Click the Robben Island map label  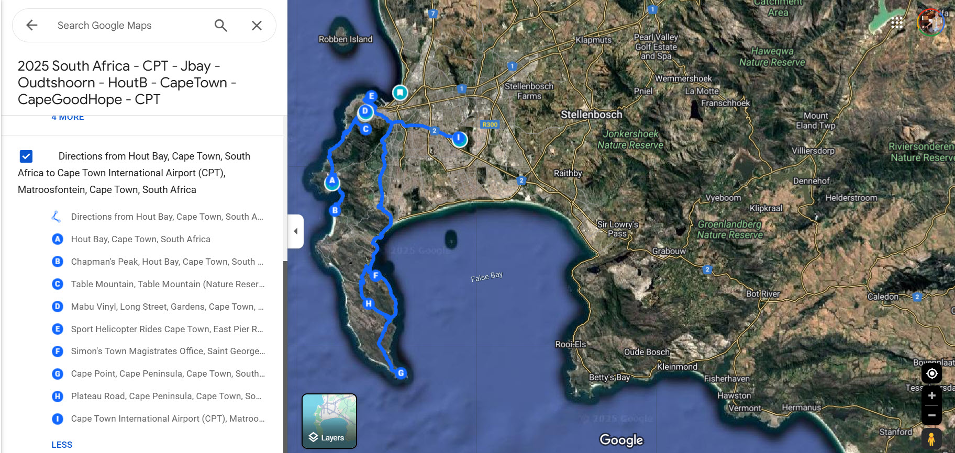point(346,39)
